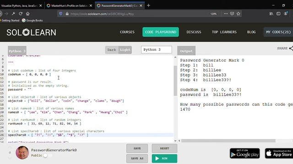
Task: Click the 120% zoom level indicator
Action: point(213,14)
